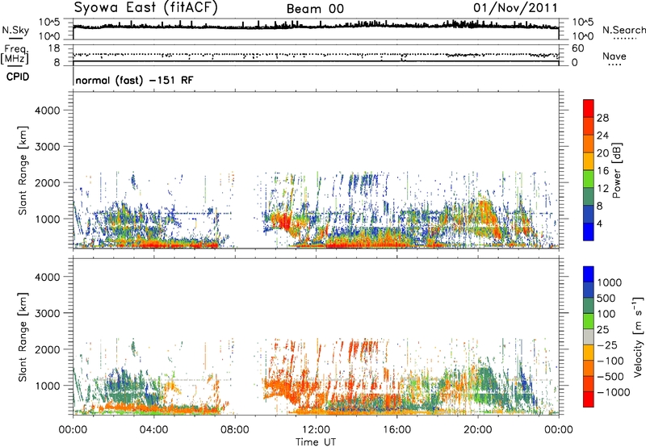Select the "Freq. [MHz]" axis label
Image resolution: width=646 pixels, height=447 pixels.
click(15, 55)
